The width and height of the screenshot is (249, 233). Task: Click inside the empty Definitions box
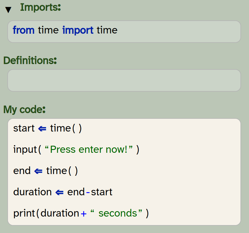coord(124,81)
